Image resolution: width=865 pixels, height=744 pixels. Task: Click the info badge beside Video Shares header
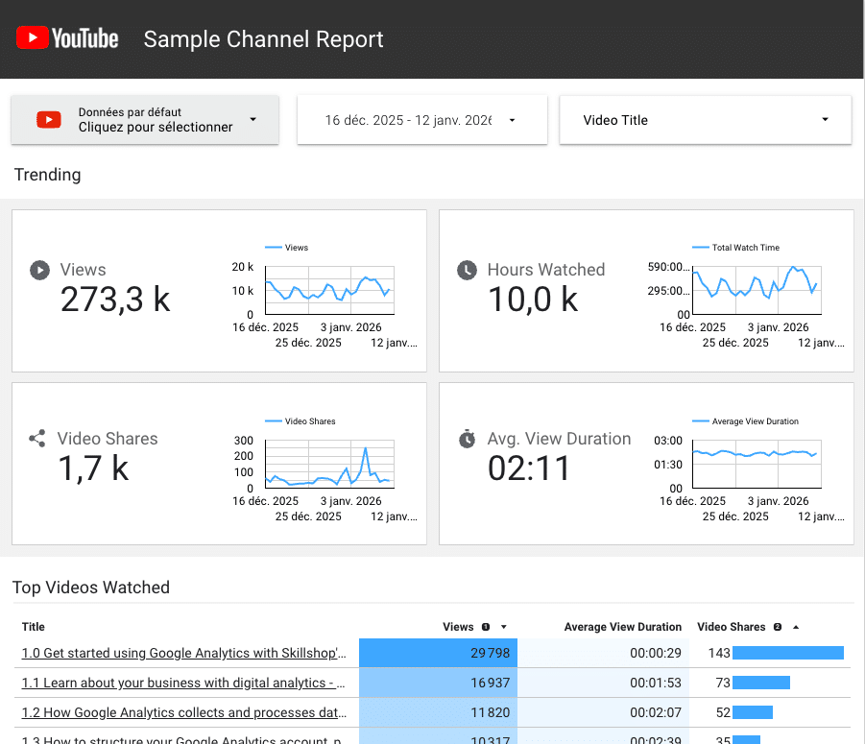coord(778,627)
